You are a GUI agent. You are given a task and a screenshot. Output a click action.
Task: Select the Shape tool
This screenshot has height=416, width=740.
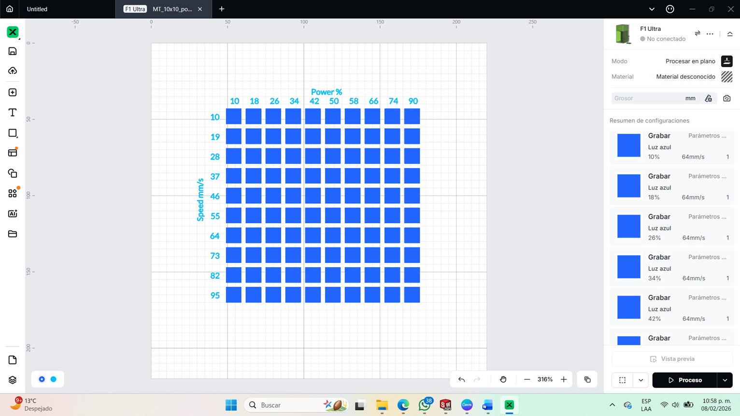pos(13,133)
